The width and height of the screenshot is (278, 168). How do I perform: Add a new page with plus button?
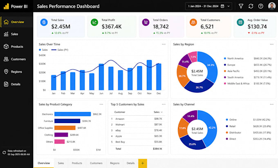click(143, 163)
